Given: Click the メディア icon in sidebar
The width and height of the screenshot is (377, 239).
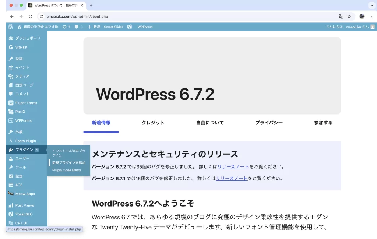Looking at the screenshot, I should click(x=11, y=77).
